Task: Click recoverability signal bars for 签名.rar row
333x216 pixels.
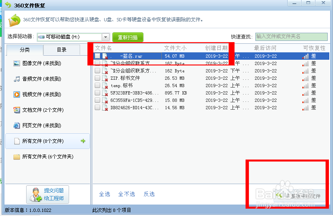Action: click(x=305, y=56)
